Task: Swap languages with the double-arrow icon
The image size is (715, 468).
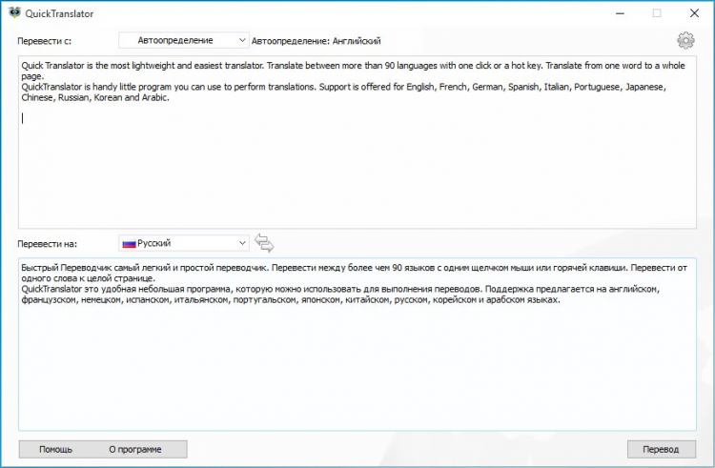Action: (264, 242)
